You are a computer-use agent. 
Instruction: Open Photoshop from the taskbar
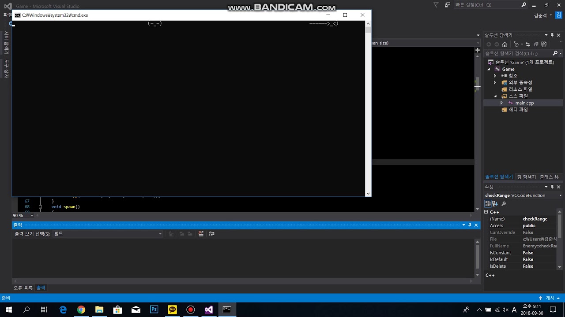click(154, 310)
